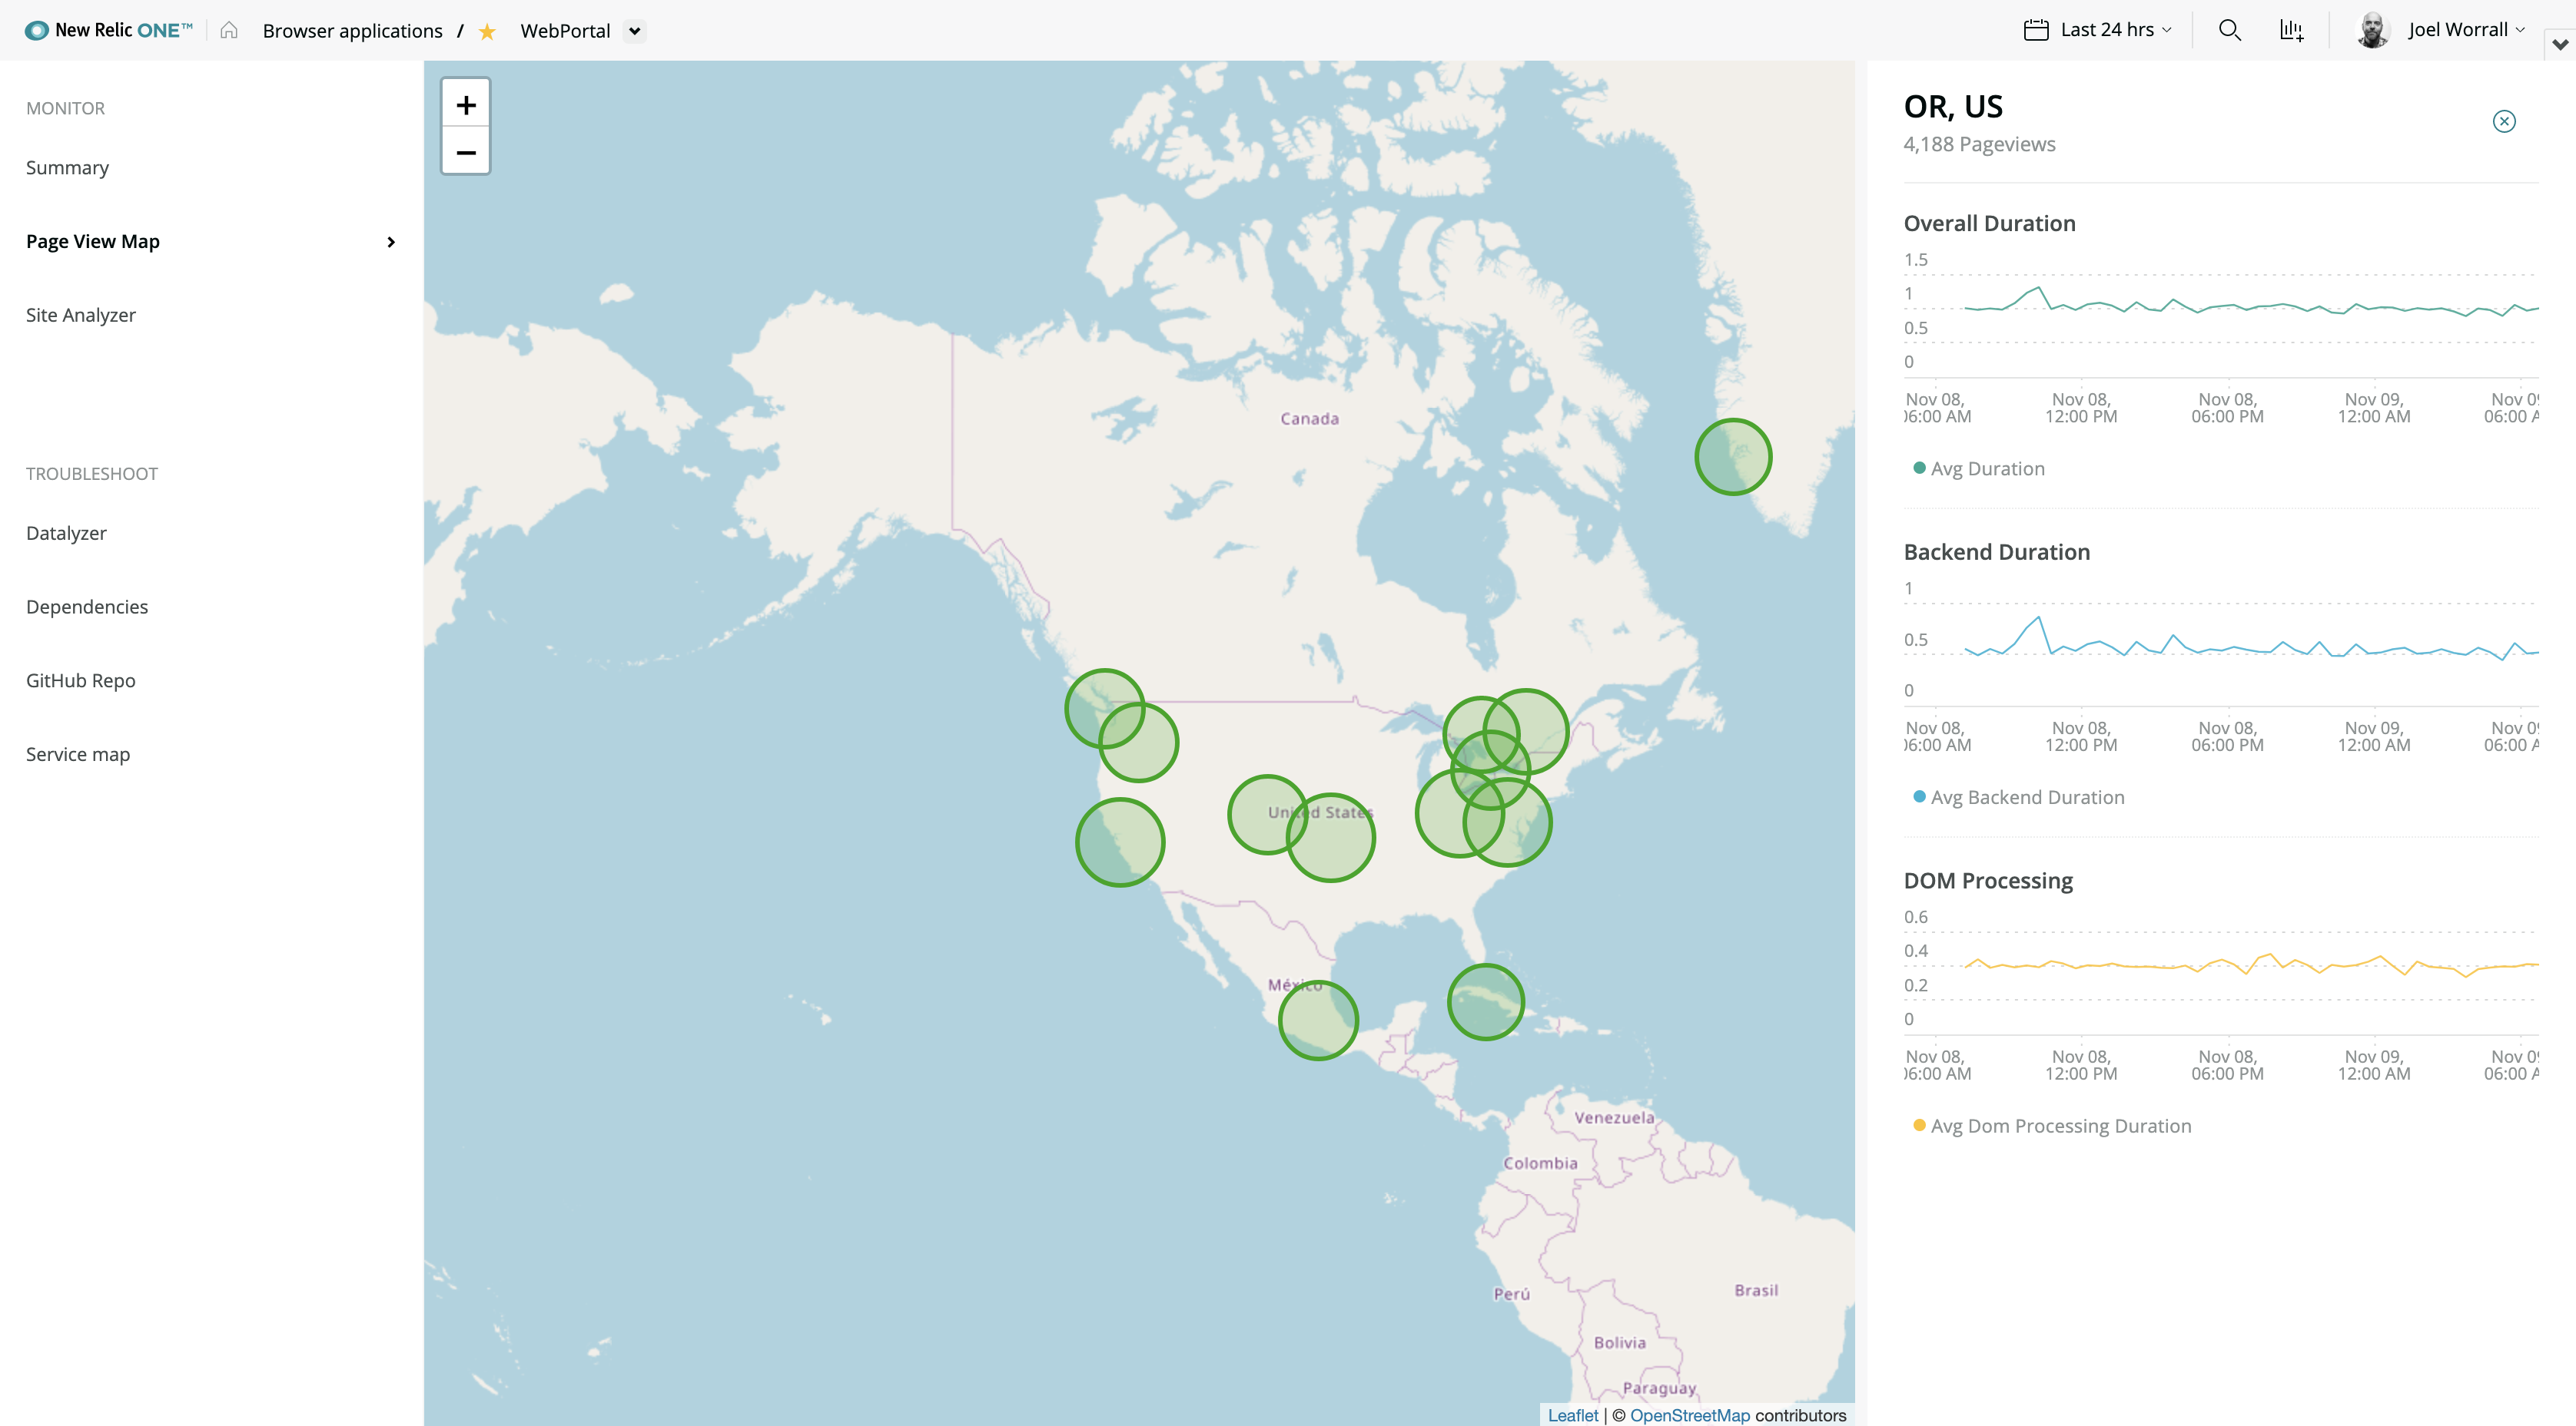Viewport: 2576px width, 1426px height.
Task: Open the Last 24 hrs time picker
Action: pos(2097,30)
